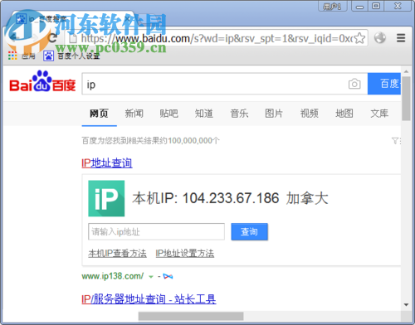415x325 pixels.
Task: Click the 用户1 profile button
Action: click(333, 6)
